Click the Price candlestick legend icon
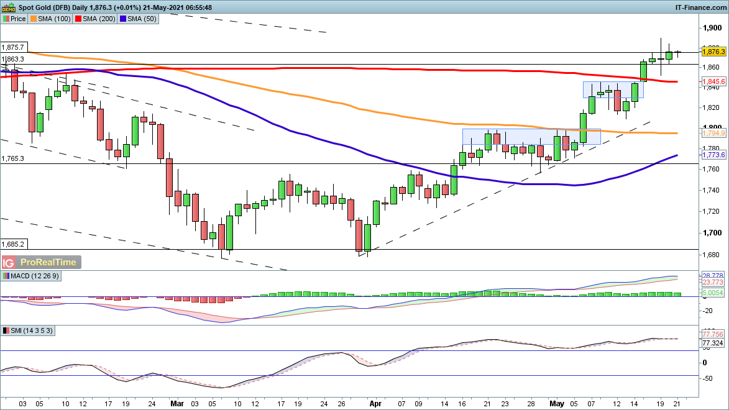Screen dimensions: 729x410 (x=6, y=19)
